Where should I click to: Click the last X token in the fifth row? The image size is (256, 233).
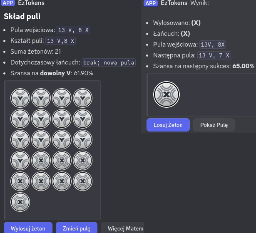tap(82, 181)
